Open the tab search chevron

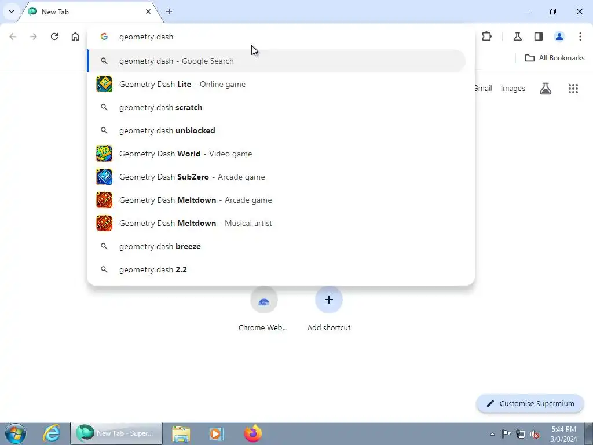[12, 12]
